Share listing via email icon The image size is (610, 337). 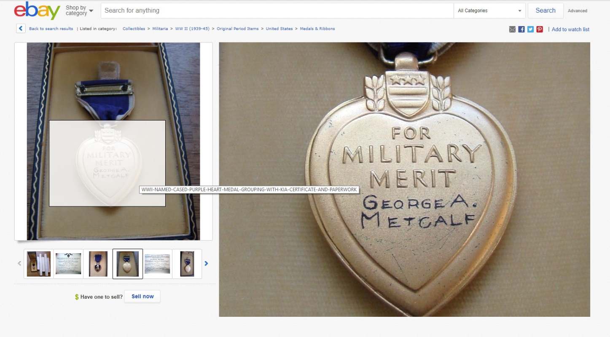point(512,29)
